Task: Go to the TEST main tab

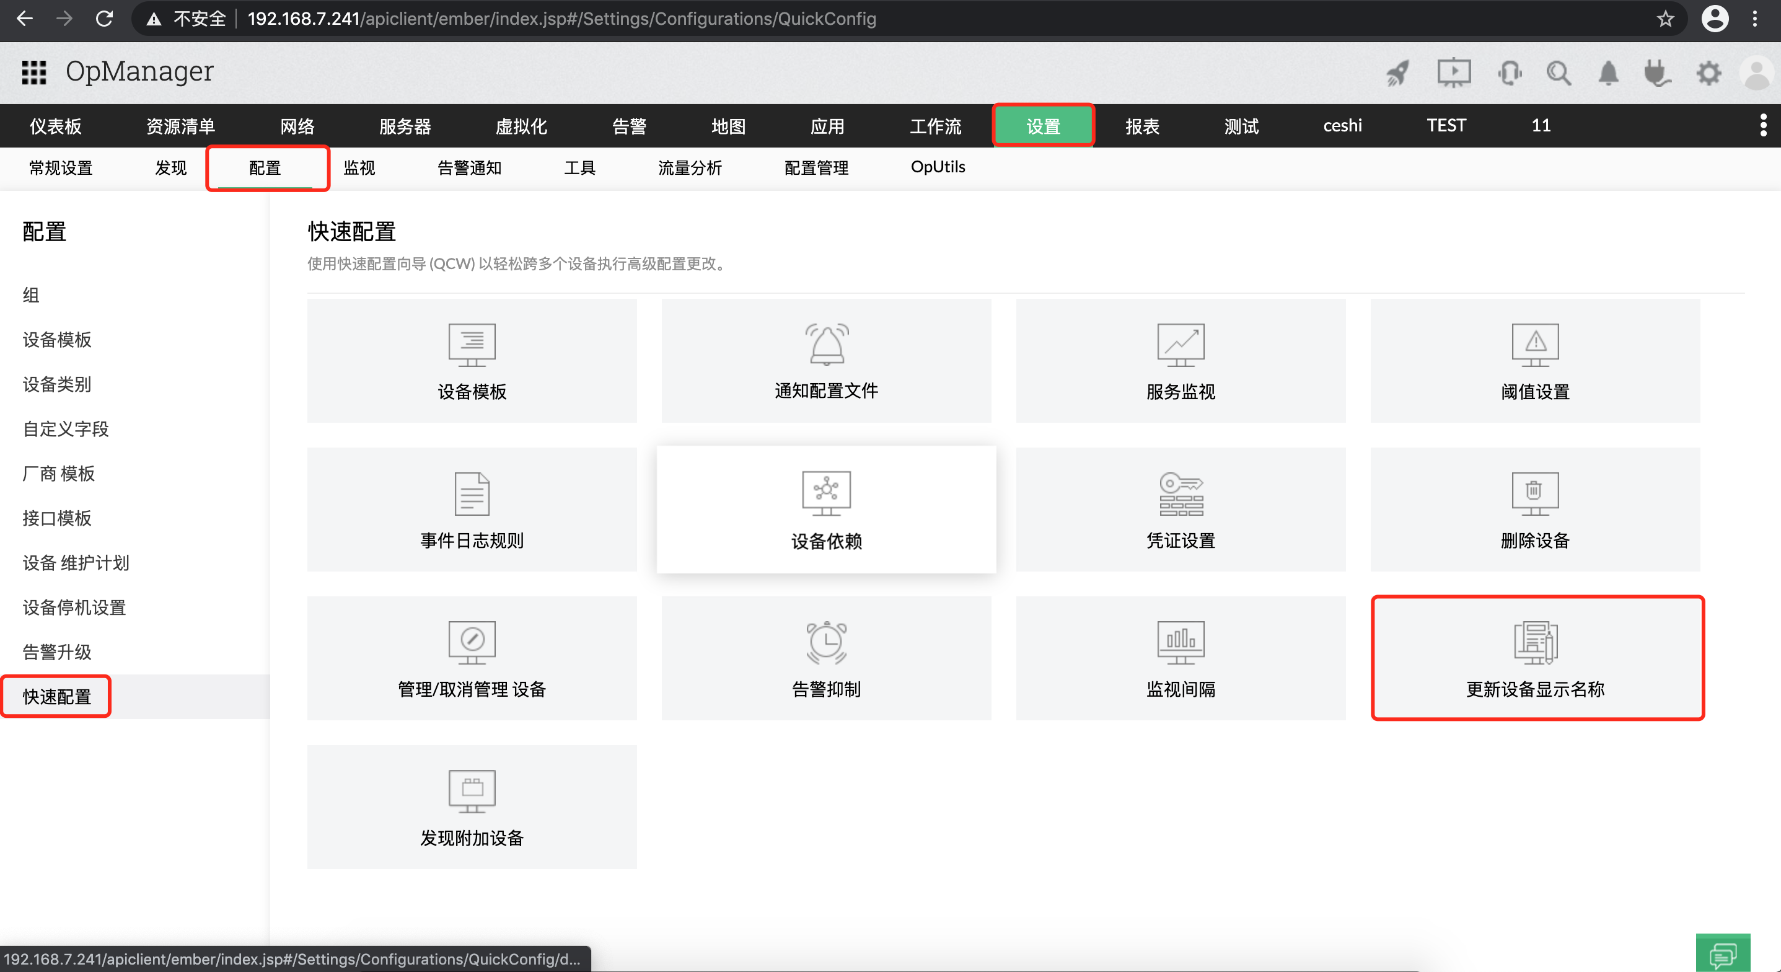Action: click(1446, 126)
